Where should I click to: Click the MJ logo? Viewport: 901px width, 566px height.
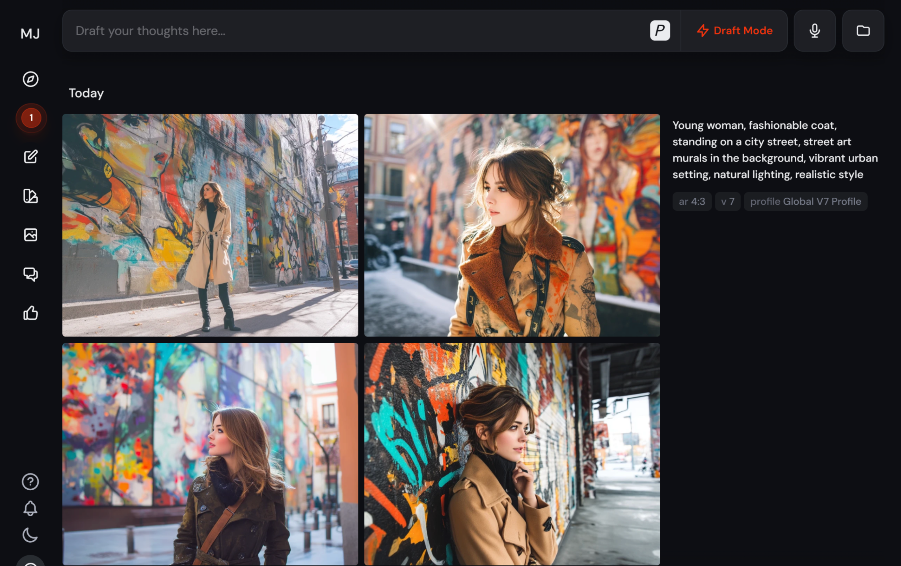coord(30,34)
